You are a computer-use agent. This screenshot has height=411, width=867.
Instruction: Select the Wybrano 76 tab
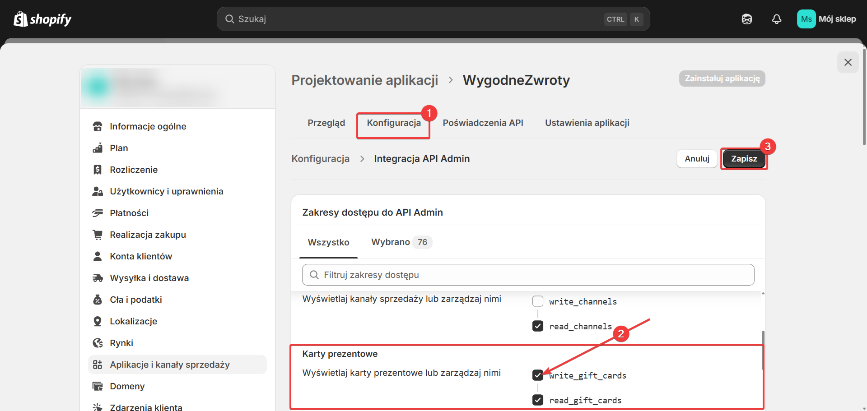coord(401,242)
